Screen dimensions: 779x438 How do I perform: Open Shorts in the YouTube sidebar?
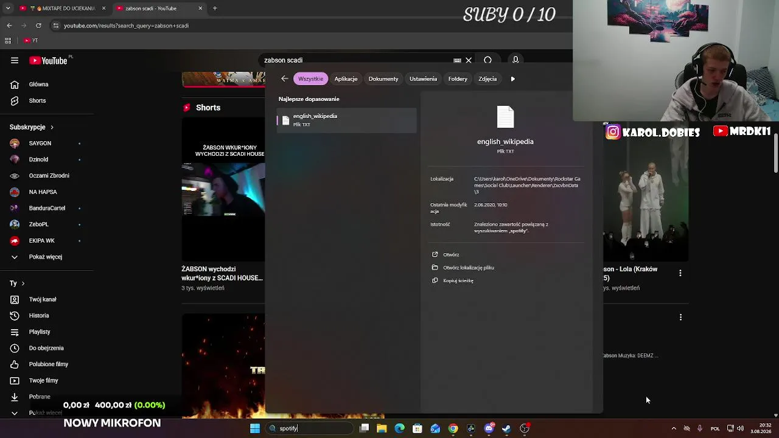click(37, 100)
